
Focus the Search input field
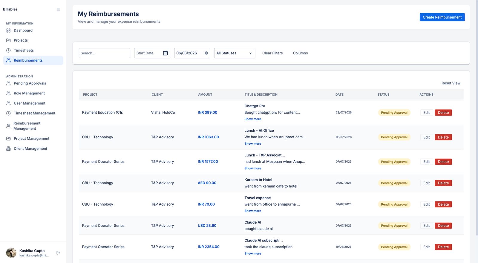[105, 53]
